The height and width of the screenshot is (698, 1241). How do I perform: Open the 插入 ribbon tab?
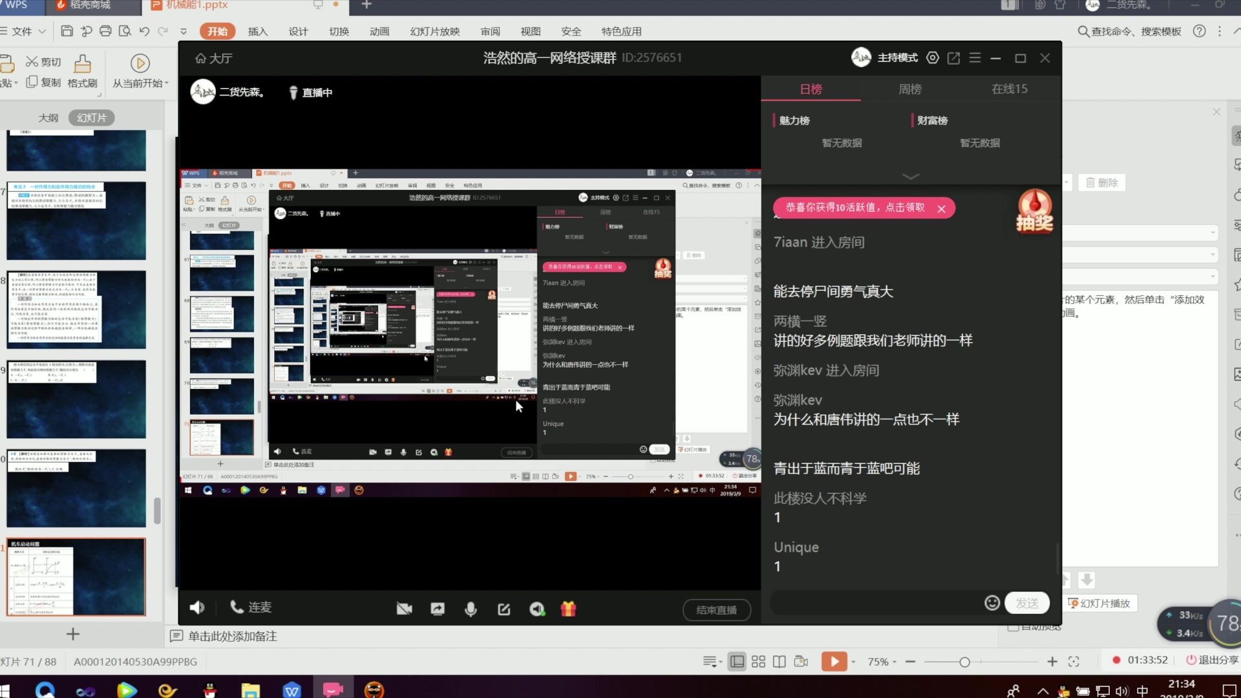coord(257,31)
